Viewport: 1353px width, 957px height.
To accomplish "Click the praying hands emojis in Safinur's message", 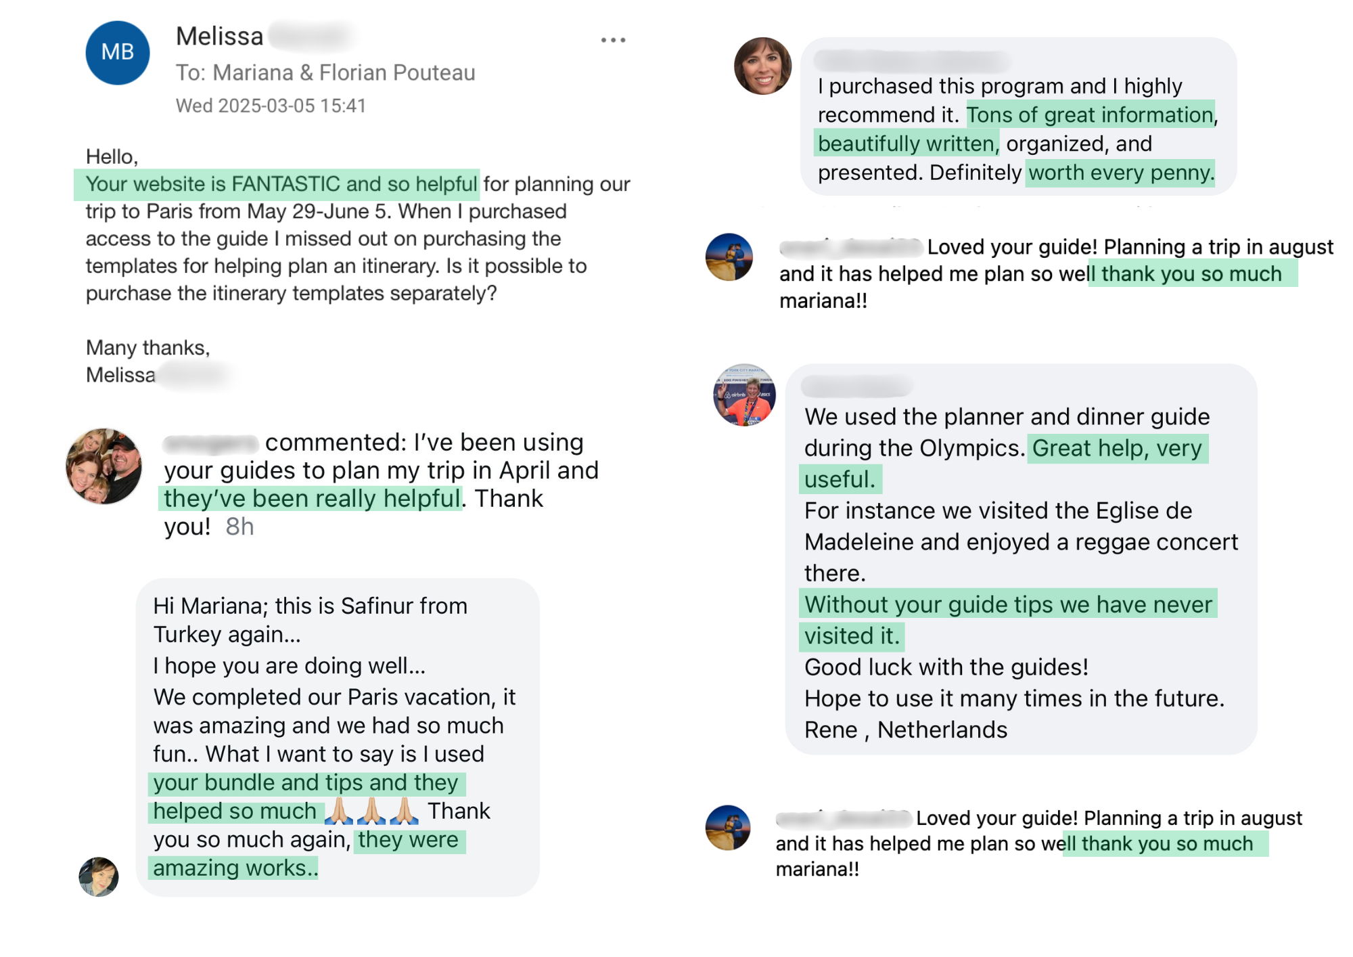I will pyautogui.click(x=371, y=811).
